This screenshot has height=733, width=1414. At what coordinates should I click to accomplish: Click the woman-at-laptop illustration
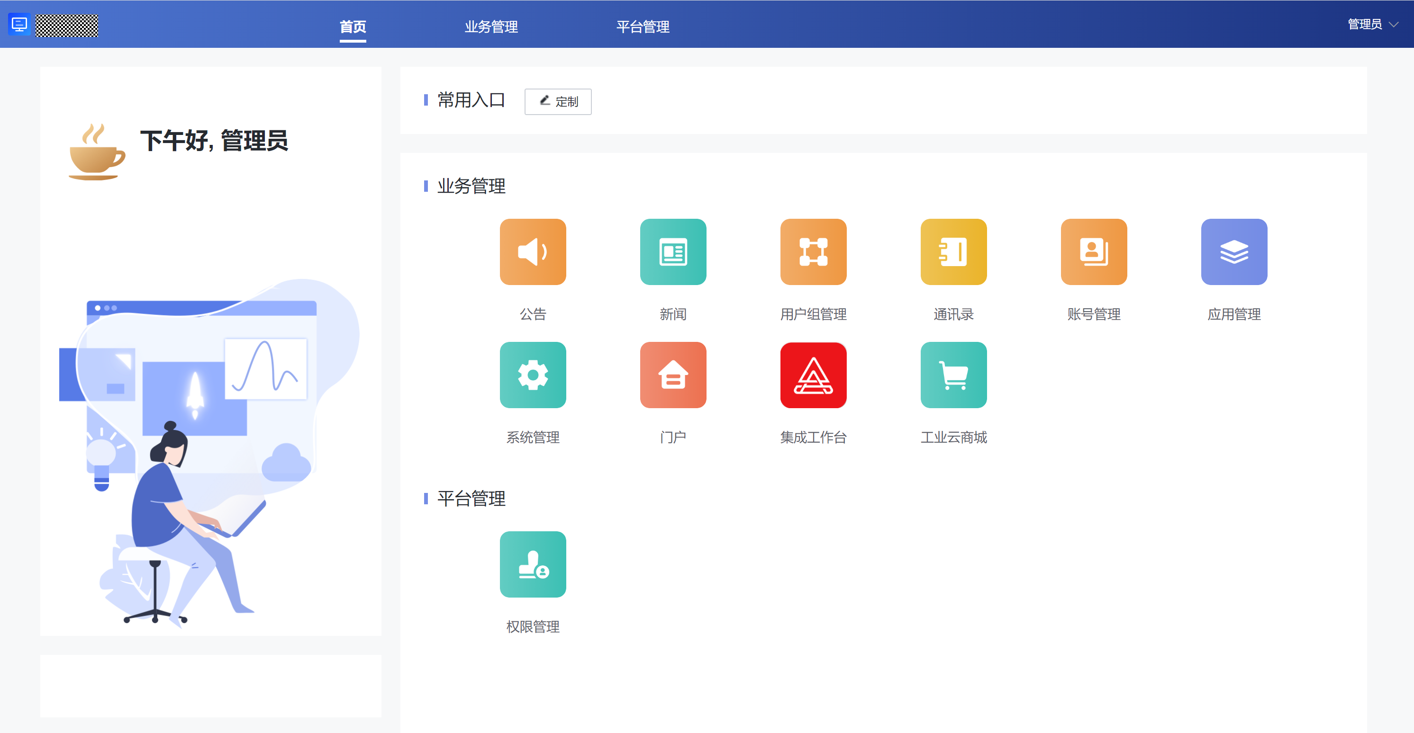click(208, 453)
